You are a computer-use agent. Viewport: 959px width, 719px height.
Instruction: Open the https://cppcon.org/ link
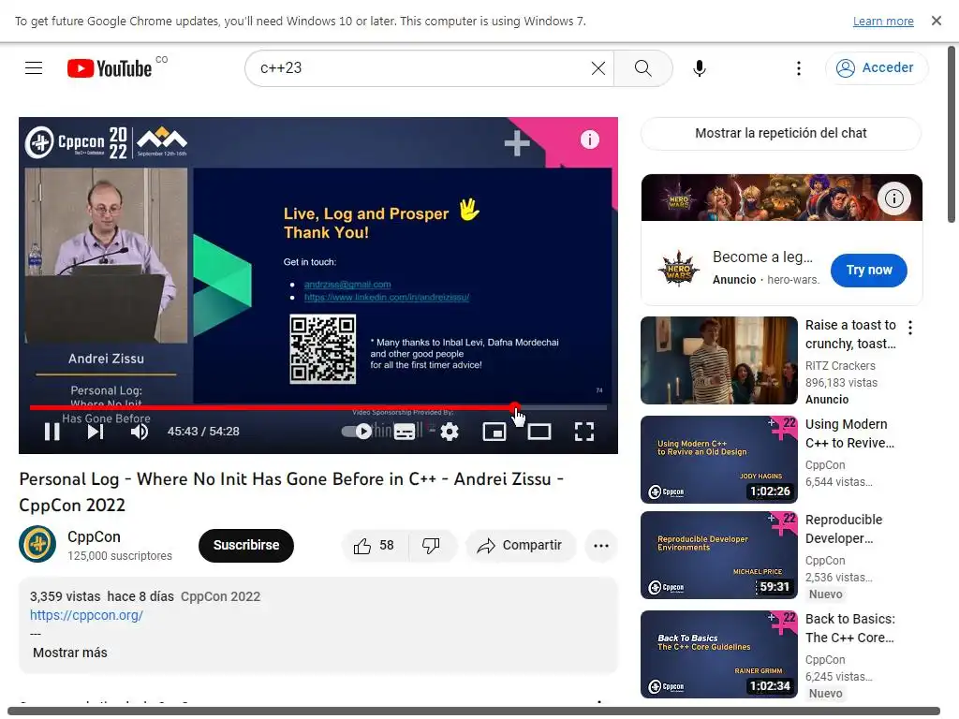[x=86, y=615]
